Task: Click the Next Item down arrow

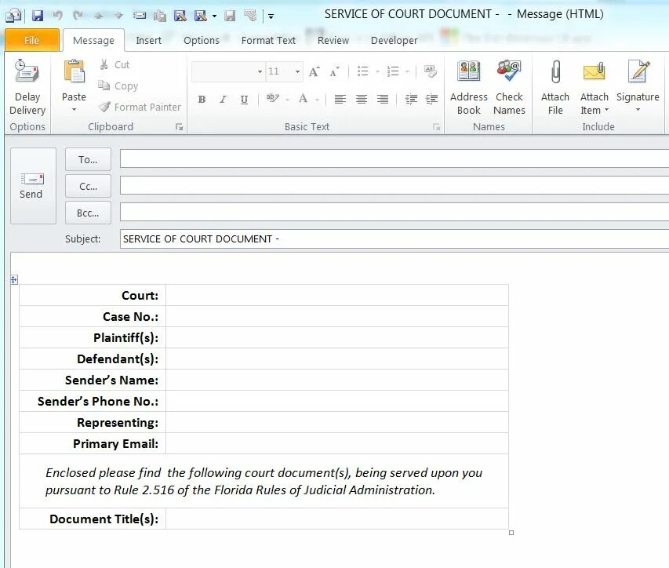Action: (118, 16)
